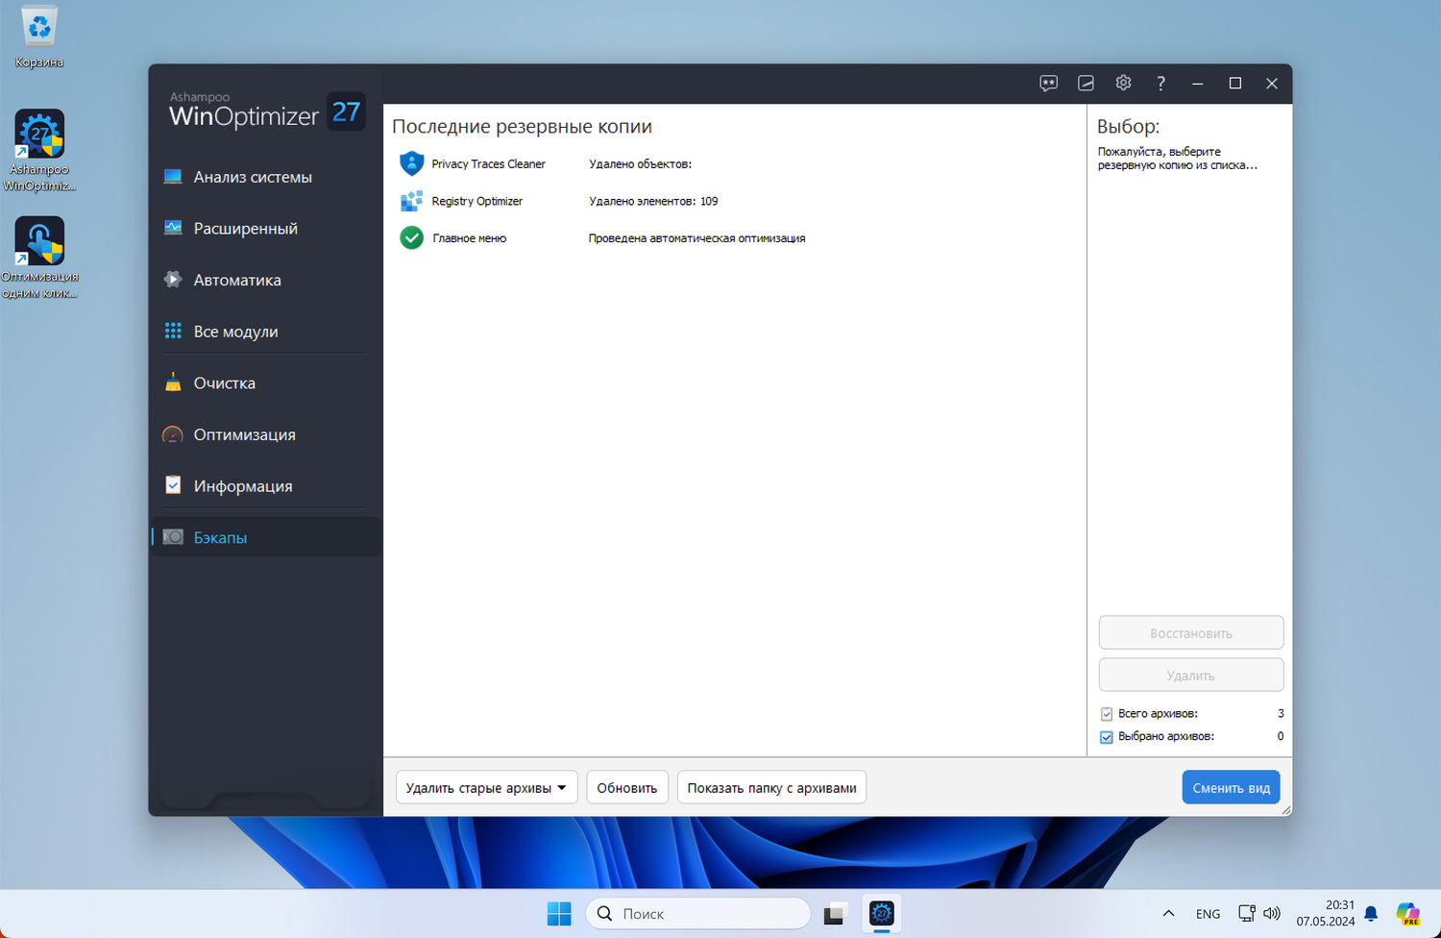Screen dimensions: 1441x938
Task: Toggle the Выбрано архивов checkbox
Action: pos(1107,737)
